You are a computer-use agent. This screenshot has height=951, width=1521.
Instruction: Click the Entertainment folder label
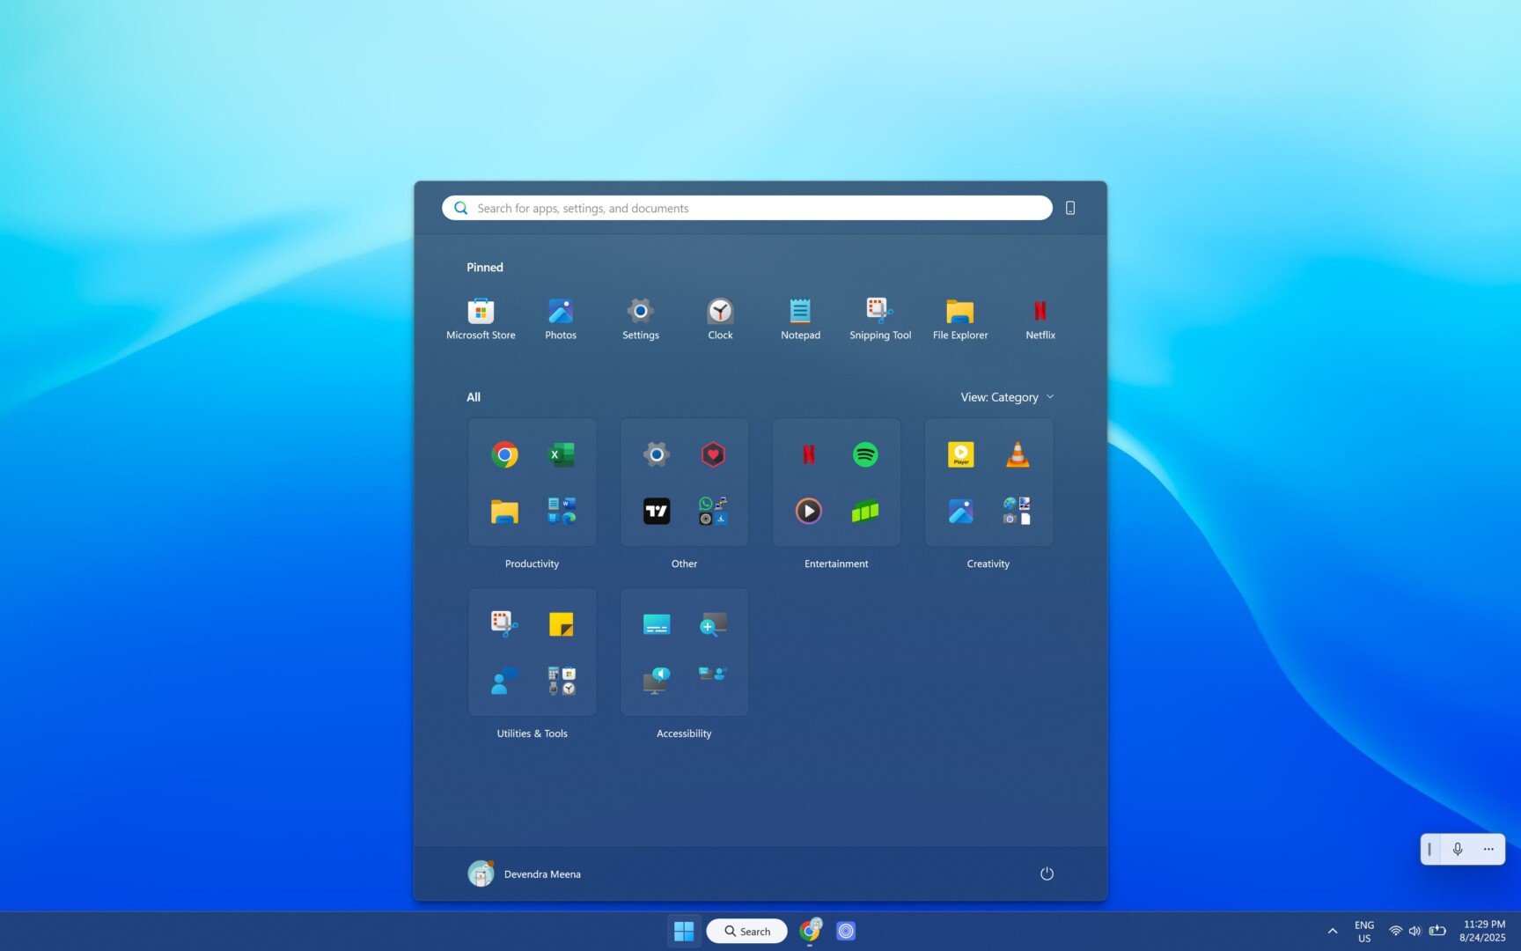click(836, 564)
